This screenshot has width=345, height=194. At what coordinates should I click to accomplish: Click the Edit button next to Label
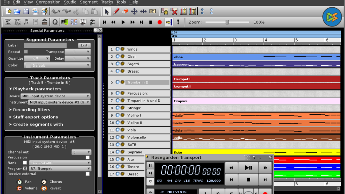coord(84,45)
